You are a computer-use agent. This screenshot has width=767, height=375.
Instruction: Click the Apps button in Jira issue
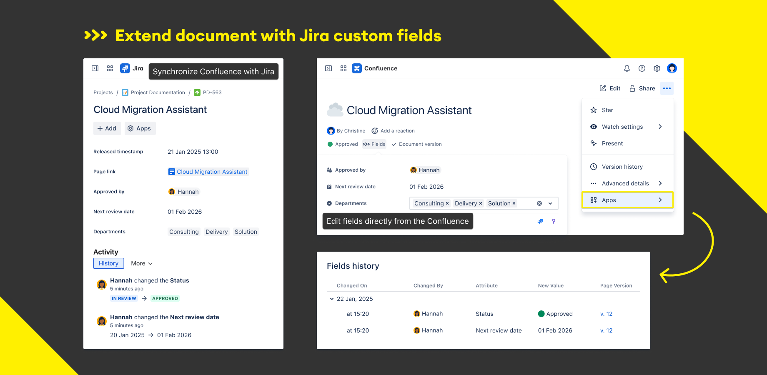coord(140,128)
